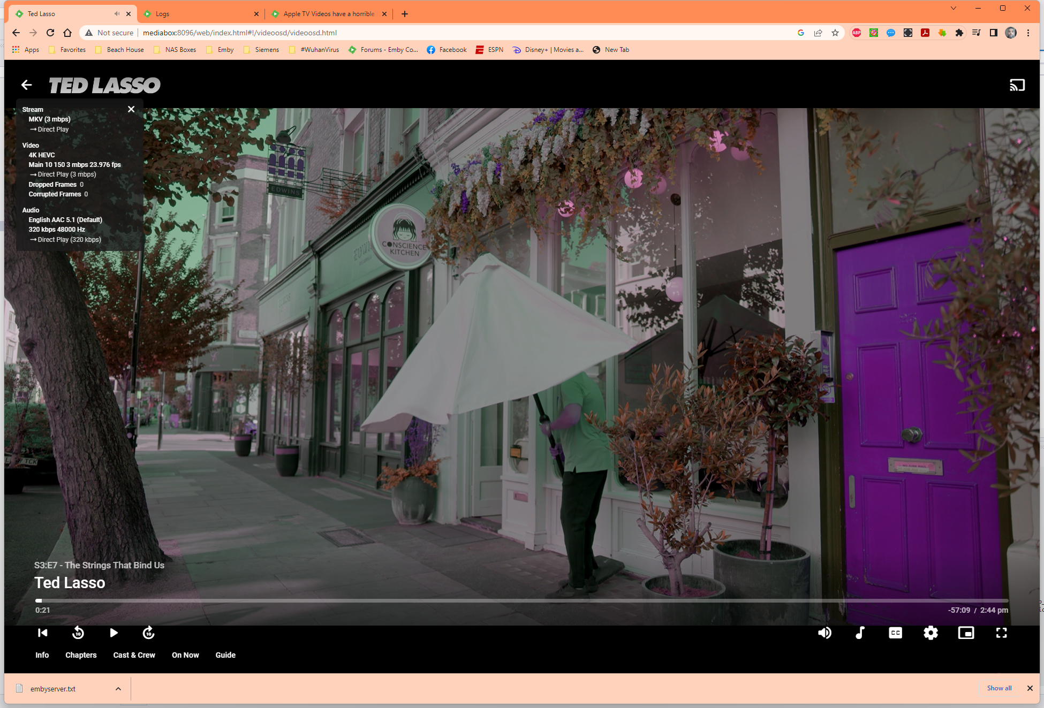The height and width of the screenshot is (708, 1044).
Task: Enter fullscreen mode
Action: (1001, 633)
